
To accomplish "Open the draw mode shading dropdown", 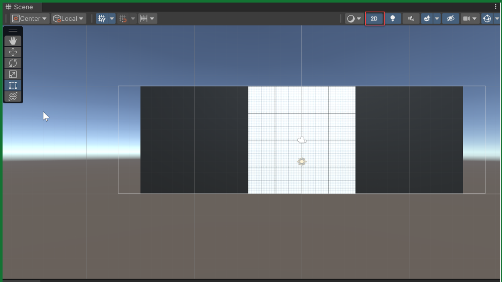I will [x=354, y=19].
